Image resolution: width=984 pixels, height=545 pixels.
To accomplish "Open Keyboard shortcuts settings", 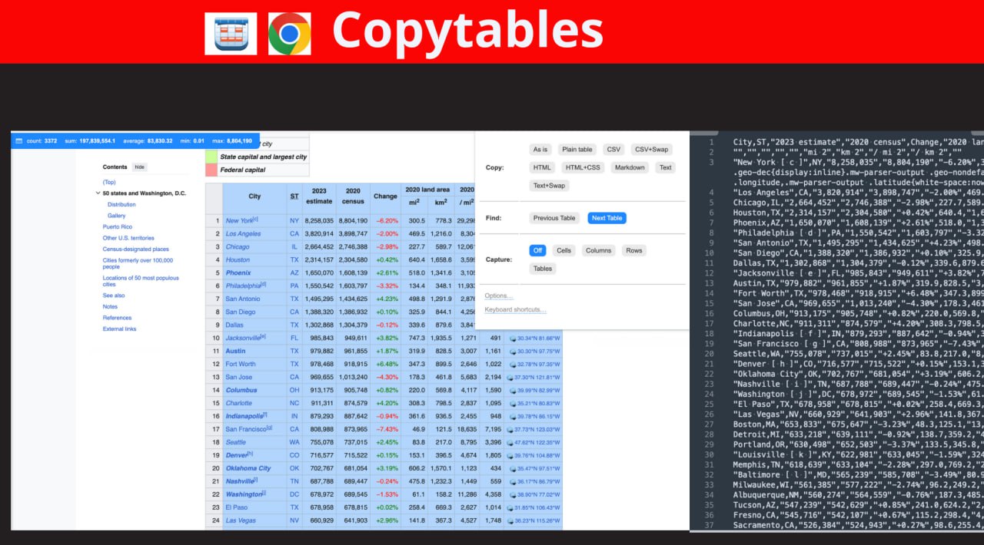I will pos(515,310).
